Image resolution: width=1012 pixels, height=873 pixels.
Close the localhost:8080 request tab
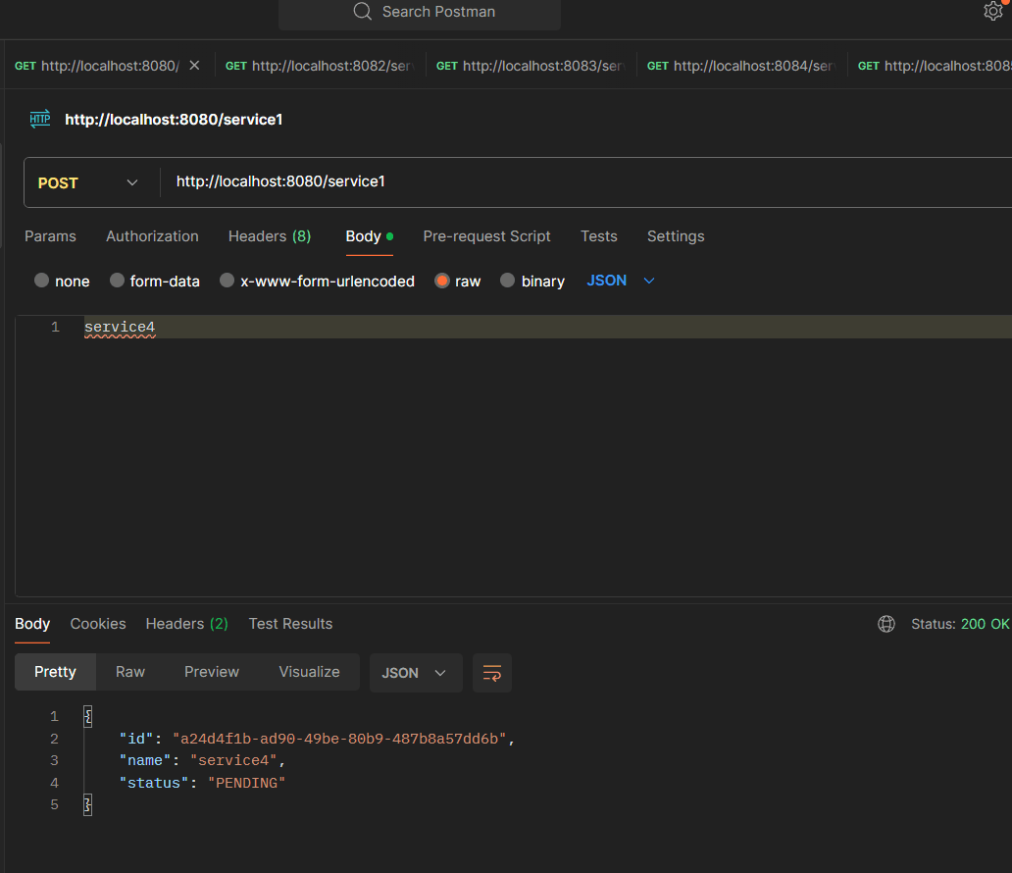(194, 66)
